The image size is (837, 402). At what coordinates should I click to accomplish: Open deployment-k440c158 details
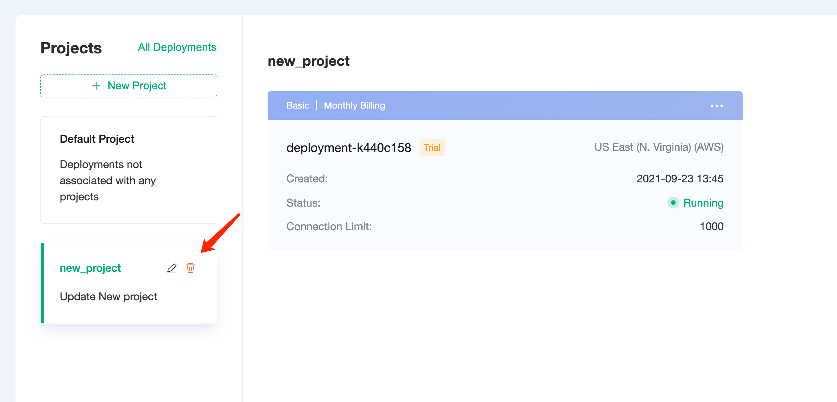pyautogui.click(x=349, y=148)
